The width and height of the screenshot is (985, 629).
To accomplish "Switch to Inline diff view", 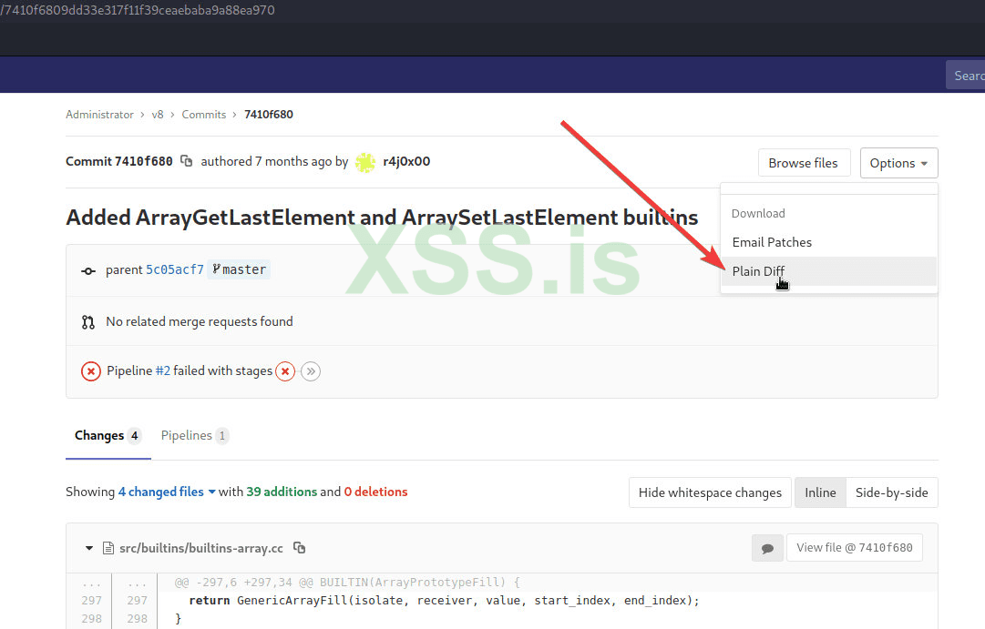I will [x=820, y=492].
